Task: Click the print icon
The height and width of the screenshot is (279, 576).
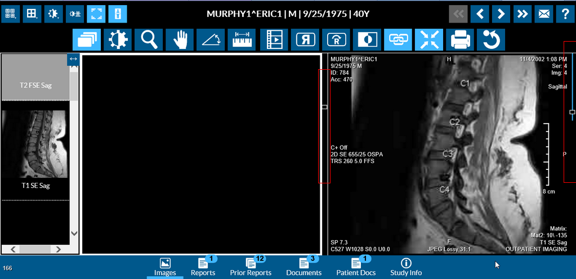Action: click(x=460, y=40)
